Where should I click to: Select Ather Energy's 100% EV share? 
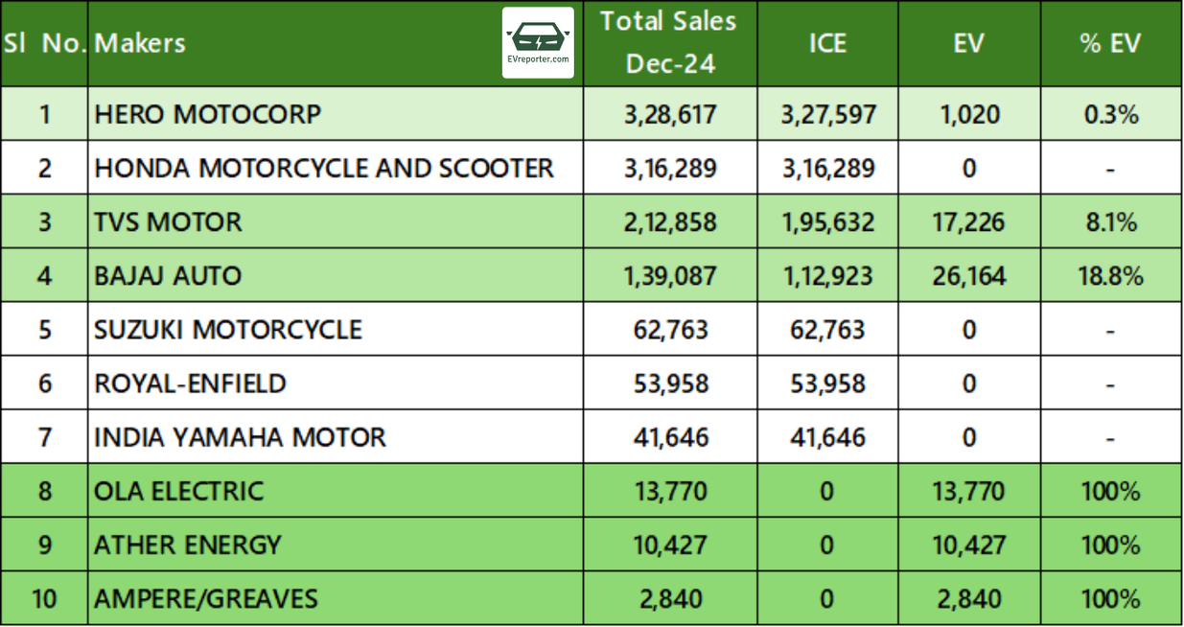[1110, 545]
